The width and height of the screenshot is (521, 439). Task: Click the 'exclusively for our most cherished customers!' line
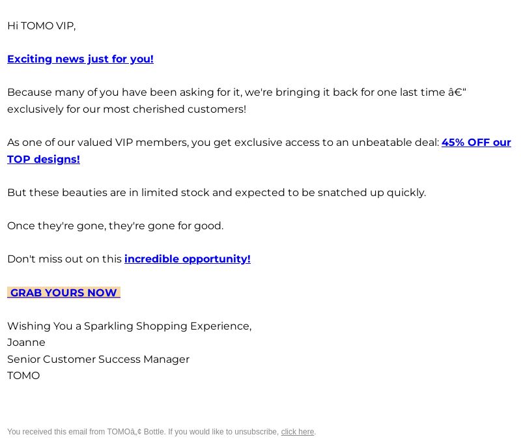tap(126, 109)
